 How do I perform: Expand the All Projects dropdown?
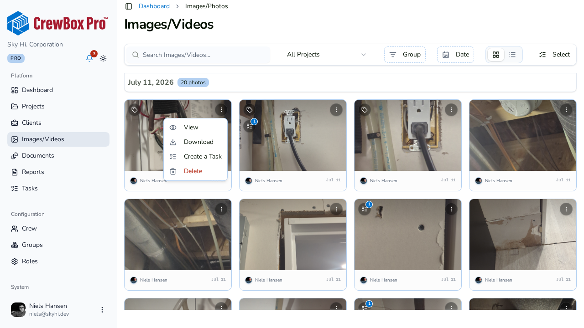tap(326, 55)
